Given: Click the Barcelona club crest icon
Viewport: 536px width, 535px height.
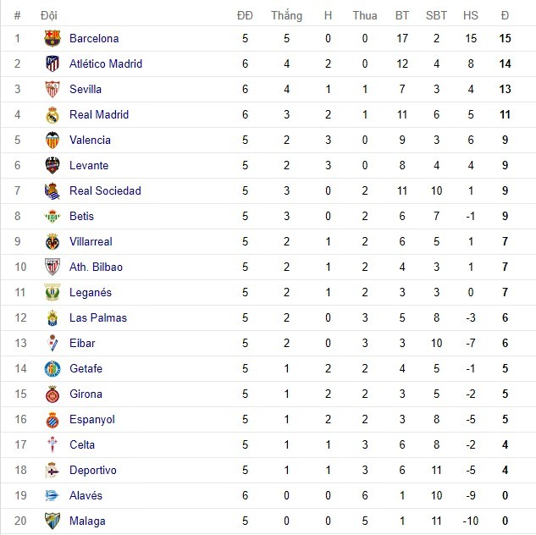Looking at the screenshot, I should click(x=52, y=38).
